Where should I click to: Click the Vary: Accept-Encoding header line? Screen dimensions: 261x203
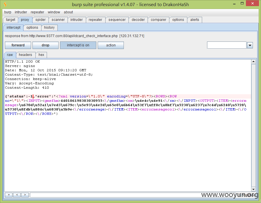(29, 83)
